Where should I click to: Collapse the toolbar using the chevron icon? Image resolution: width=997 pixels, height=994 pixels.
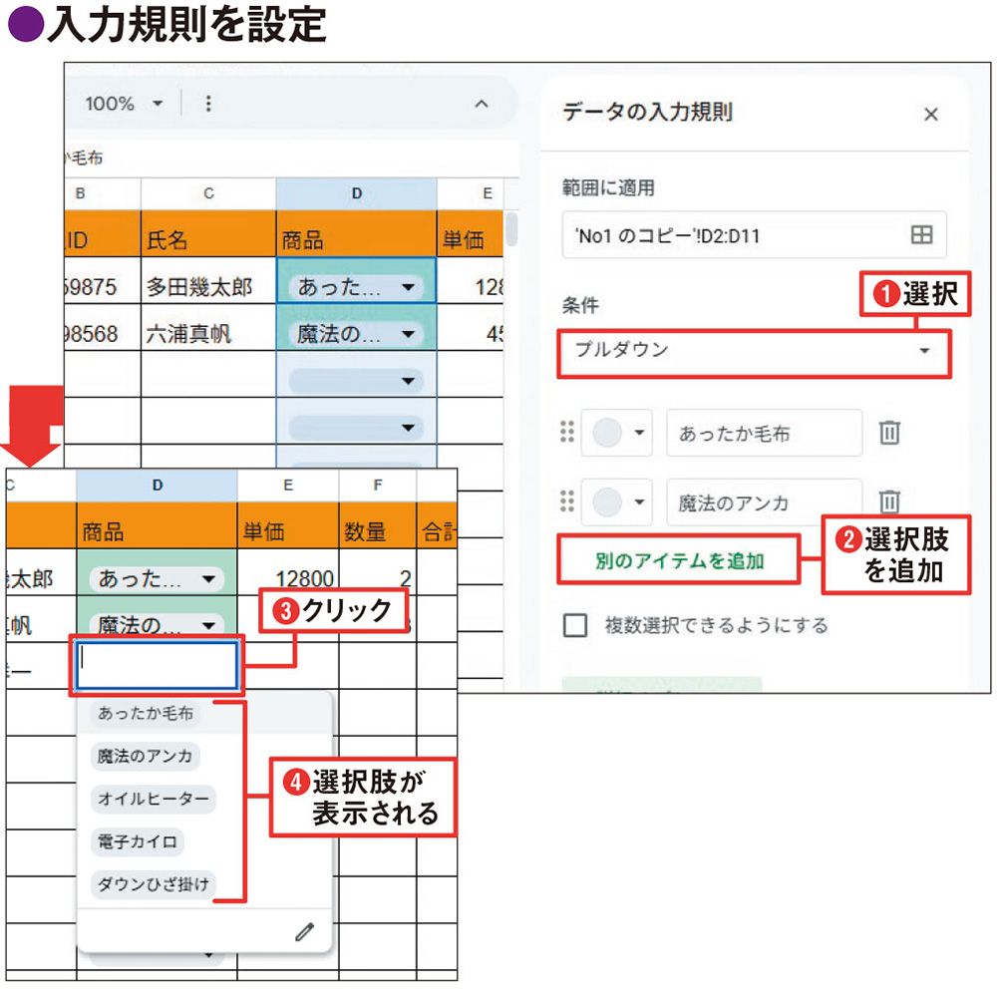[x=482, y=104]
